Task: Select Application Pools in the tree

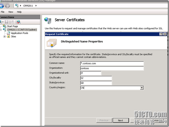Action: [x=19, y=33]
